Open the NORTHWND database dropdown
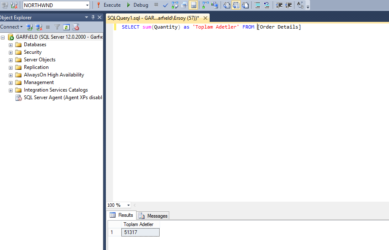This screenshot has height=250, width=389. coord(87,5)
